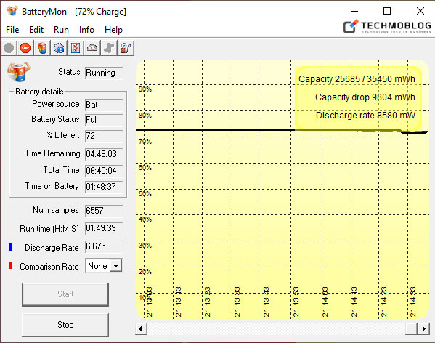Click the red STOP toolbar icon
The image size is (435, 343).
click(25, 48)
